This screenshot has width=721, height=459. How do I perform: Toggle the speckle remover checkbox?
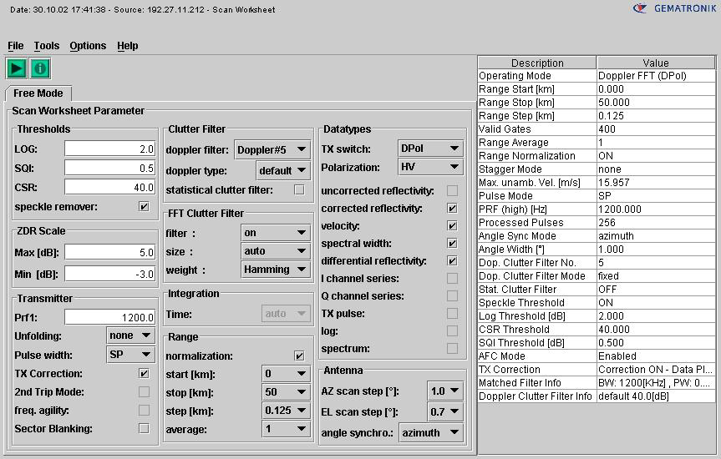[x=144, y=206]
